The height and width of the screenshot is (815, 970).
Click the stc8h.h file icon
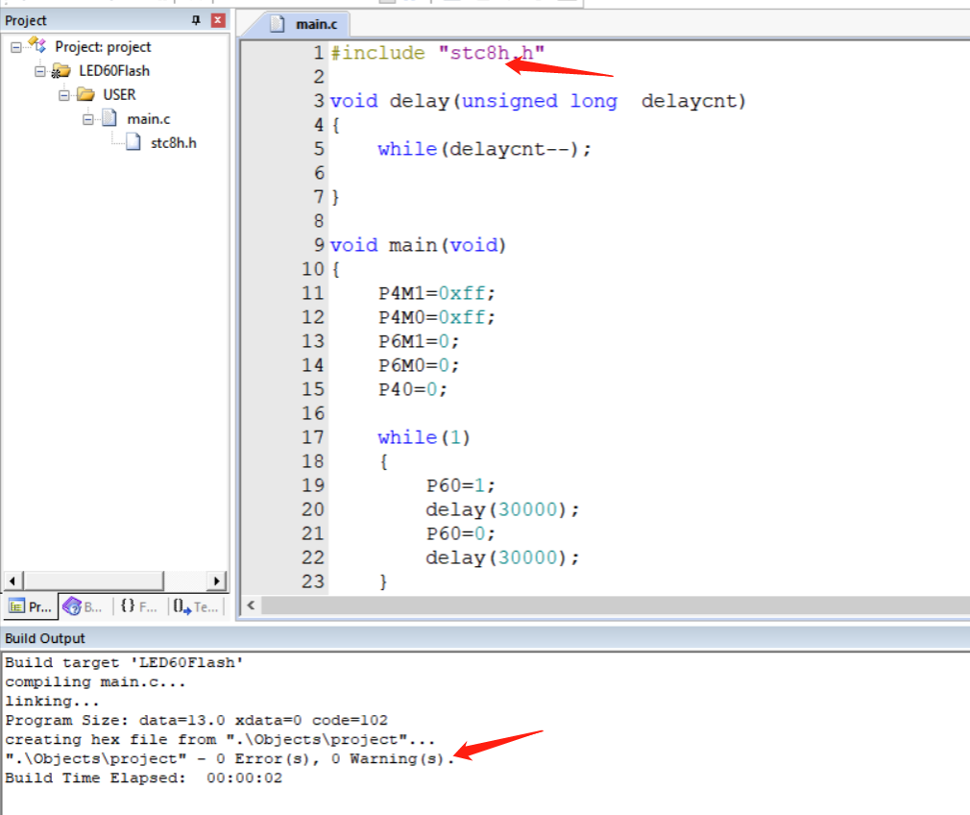click(133, 142)
